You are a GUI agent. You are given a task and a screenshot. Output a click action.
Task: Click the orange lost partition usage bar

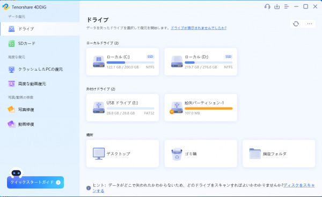pos(209,108)
